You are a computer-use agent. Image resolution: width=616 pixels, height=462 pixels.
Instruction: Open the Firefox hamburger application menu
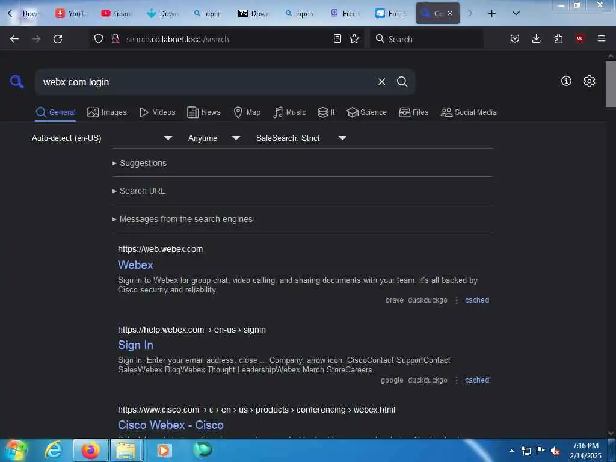601,38
